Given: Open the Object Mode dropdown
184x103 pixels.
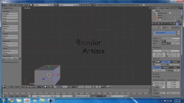Looking at the screenshot, I should pyautogui.click(x=35, y=87).
